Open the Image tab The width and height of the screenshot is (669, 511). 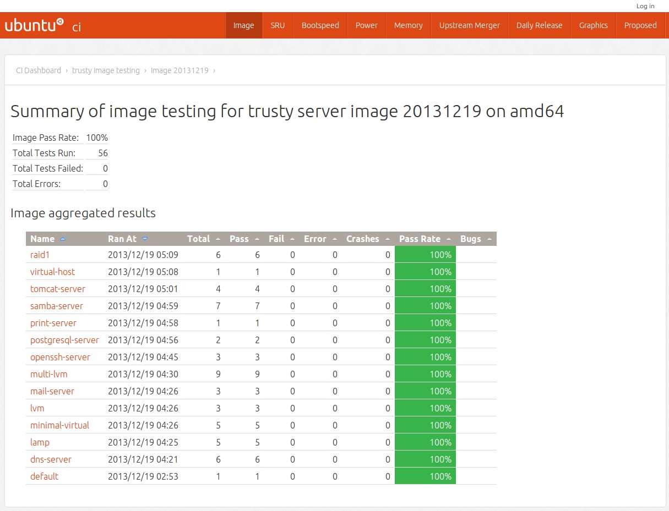click(243, 25)
